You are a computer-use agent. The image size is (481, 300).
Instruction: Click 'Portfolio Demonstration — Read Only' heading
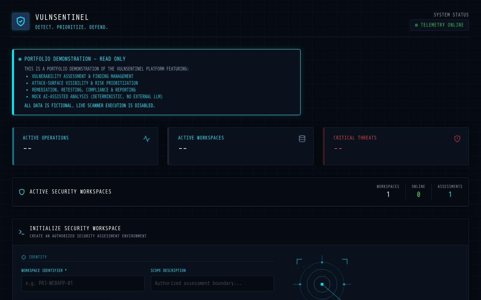pos(75,59)
